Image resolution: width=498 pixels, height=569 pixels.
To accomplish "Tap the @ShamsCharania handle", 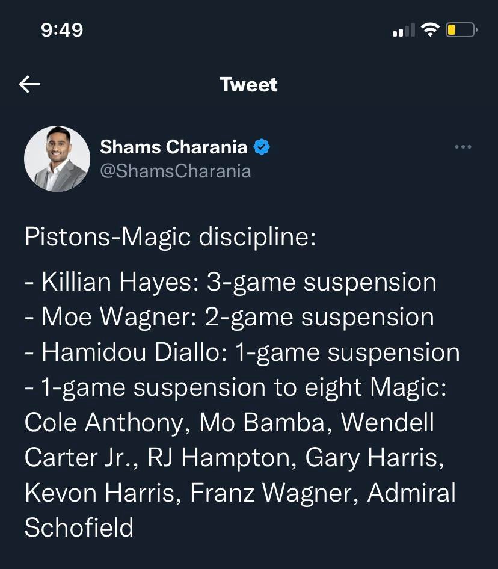I will pos(175,171).
